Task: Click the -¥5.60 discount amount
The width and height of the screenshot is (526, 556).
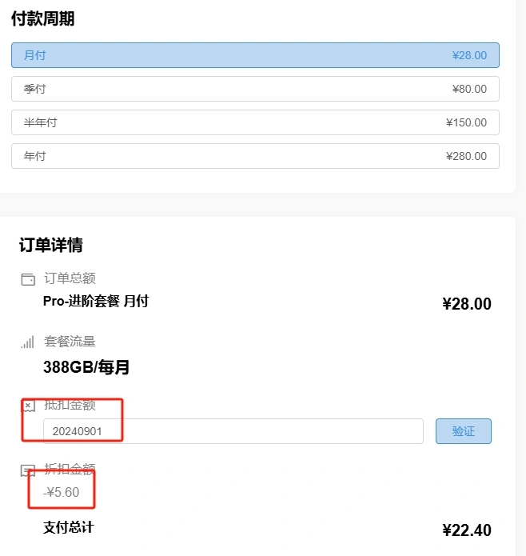Action: [62, 493]
